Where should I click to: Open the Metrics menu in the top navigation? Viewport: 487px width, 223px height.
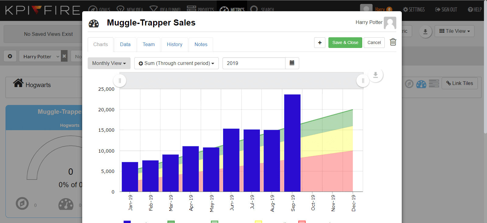click(x=232, y=9)
